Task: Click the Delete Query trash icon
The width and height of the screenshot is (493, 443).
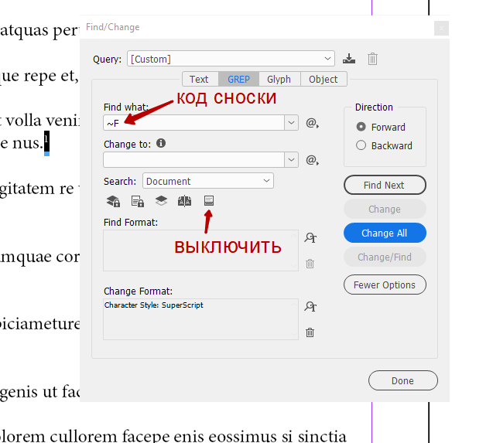Action: click(372, 59)
